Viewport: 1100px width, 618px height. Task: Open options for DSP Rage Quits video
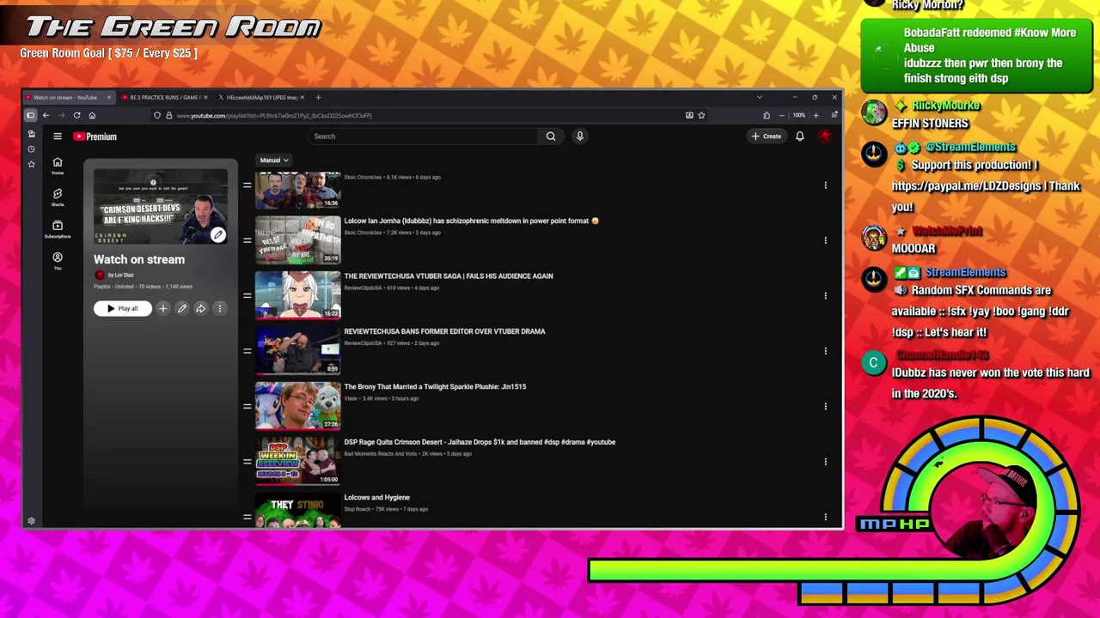coord(825,461)
